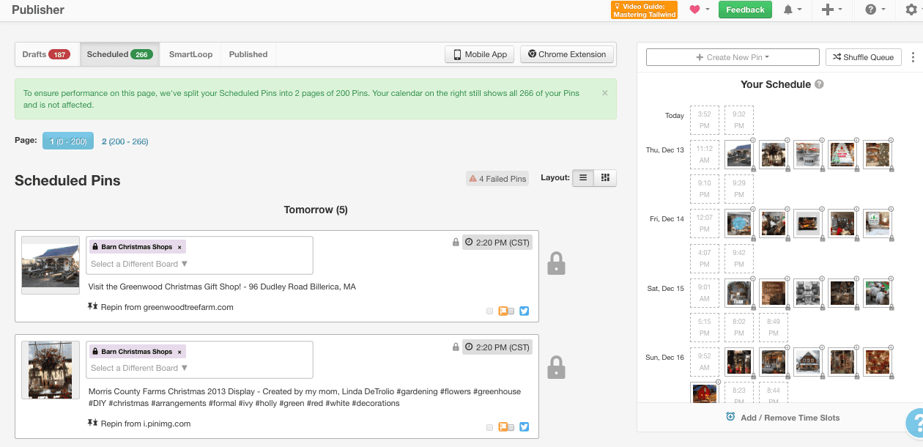Switch to list layout view
Viewport: 923px width, 447px height.
(x=583, y=178)
